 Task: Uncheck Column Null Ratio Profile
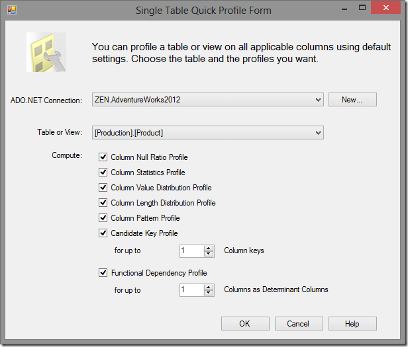103,157
